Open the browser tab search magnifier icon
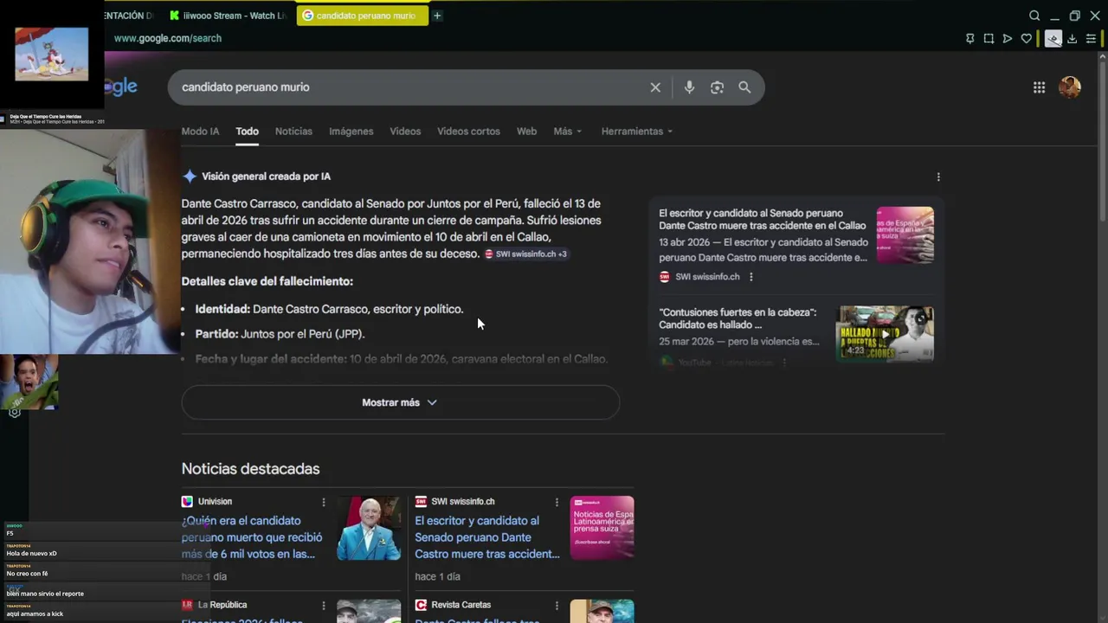The image size is (1108, 623). point(1034,16)
